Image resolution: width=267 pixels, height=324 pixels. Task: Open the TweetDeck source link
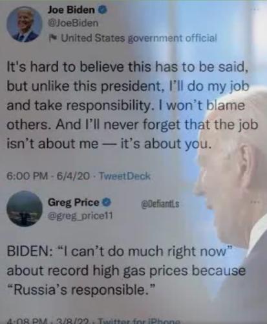[124, 176]
